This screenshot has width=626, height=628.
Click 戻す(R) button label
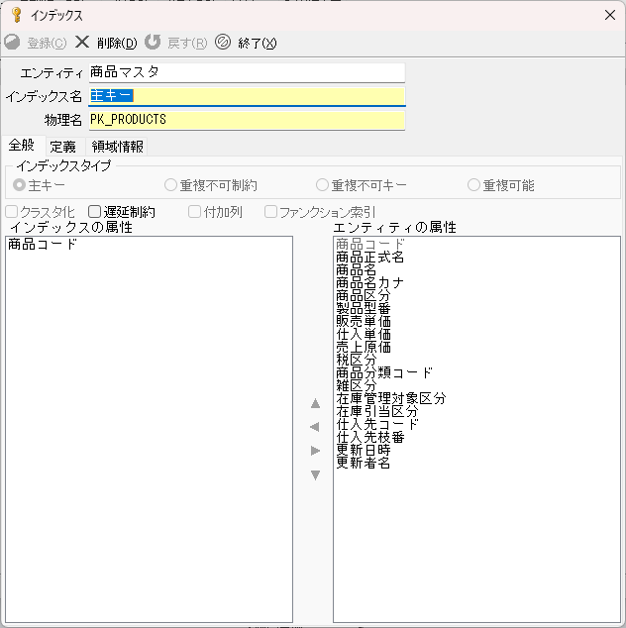pos(187,43)
